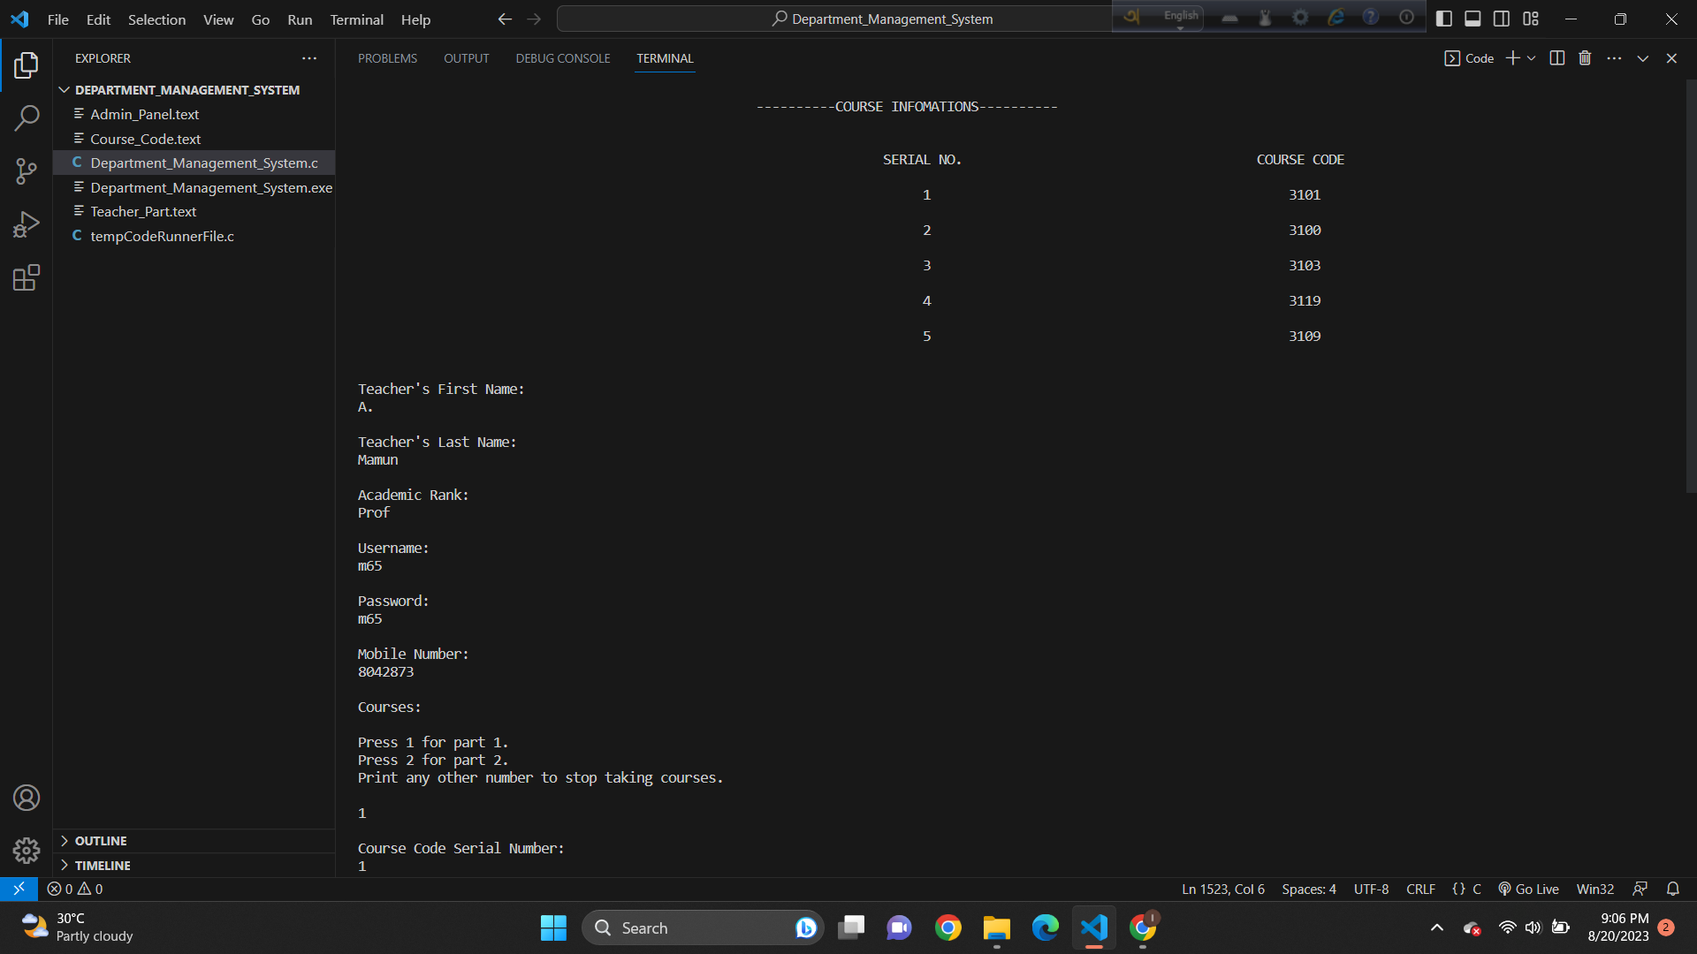Kill the active terminal with trash icon
This screenshot has width=1697, height=954.
[x=1585, y=57]
